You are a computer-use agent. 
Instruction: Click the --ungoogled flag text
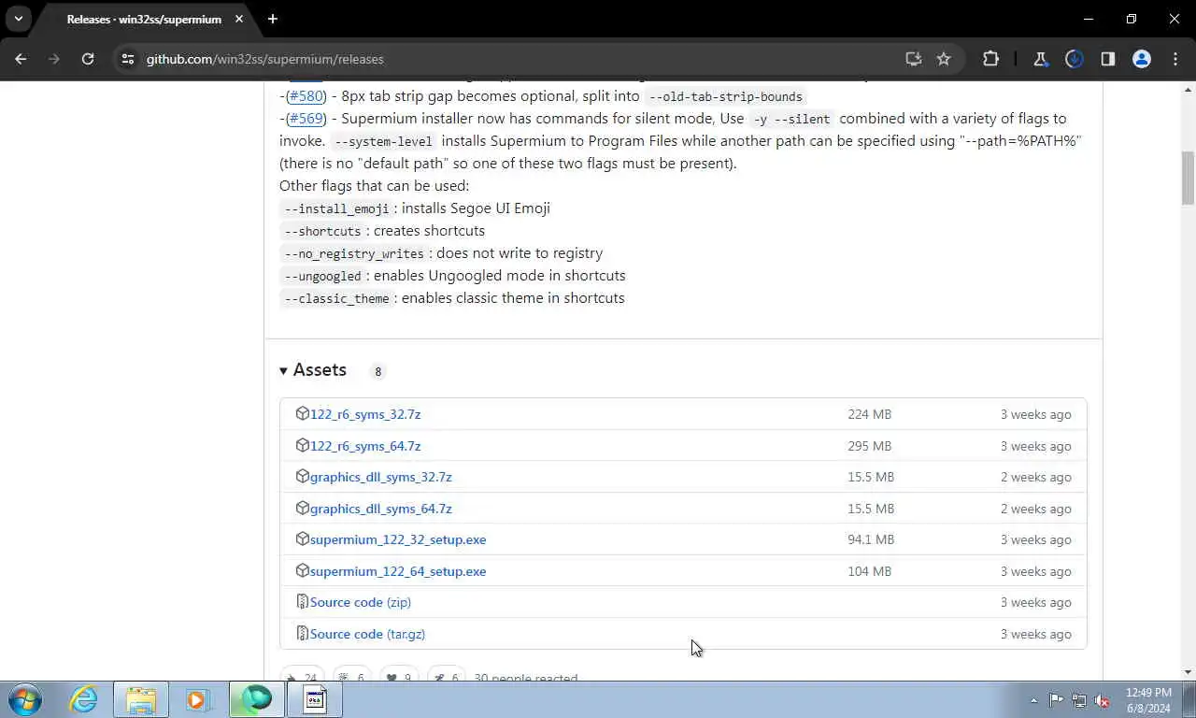(322, 276)
